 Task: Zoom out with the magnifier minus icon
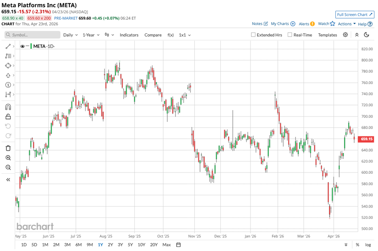point(8,168)
